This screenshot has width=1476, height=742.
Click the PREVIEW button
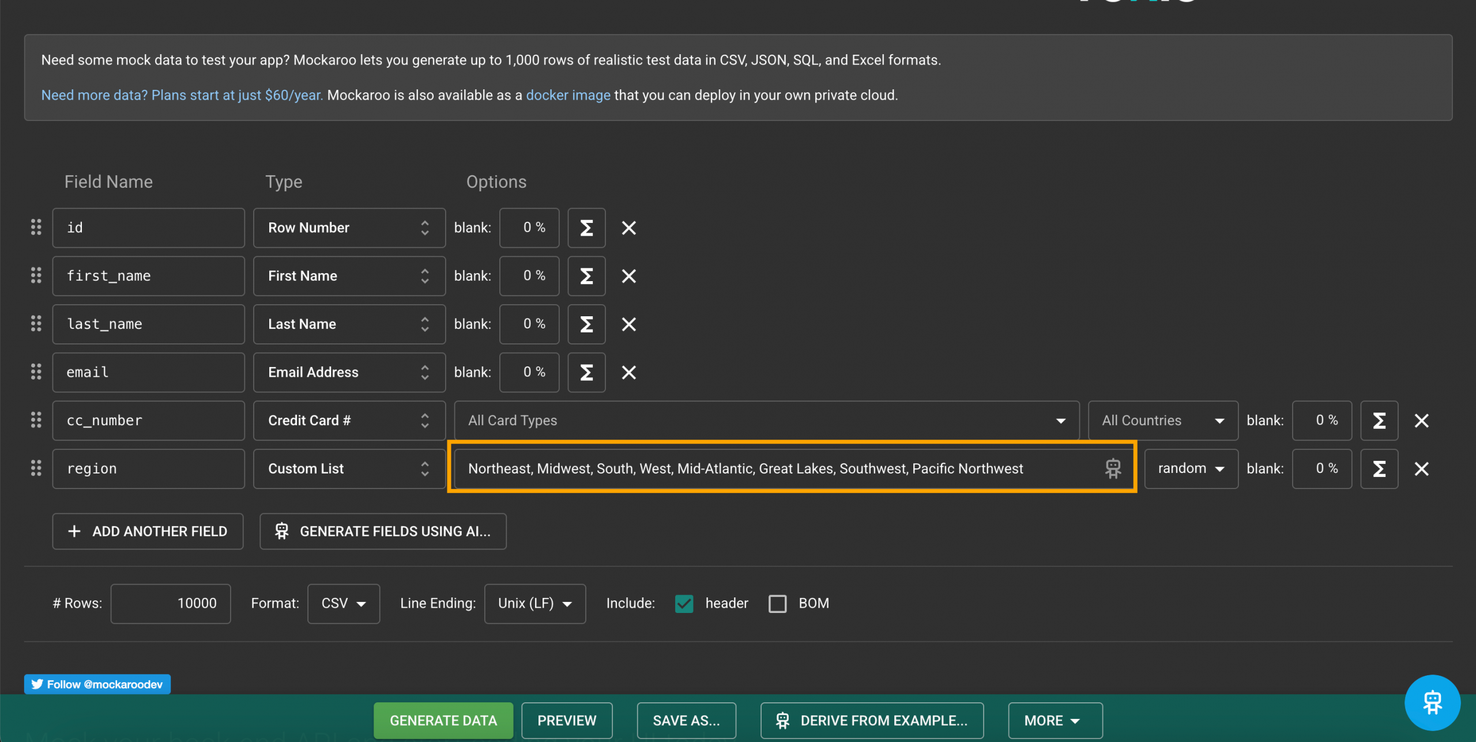[567, 720]
